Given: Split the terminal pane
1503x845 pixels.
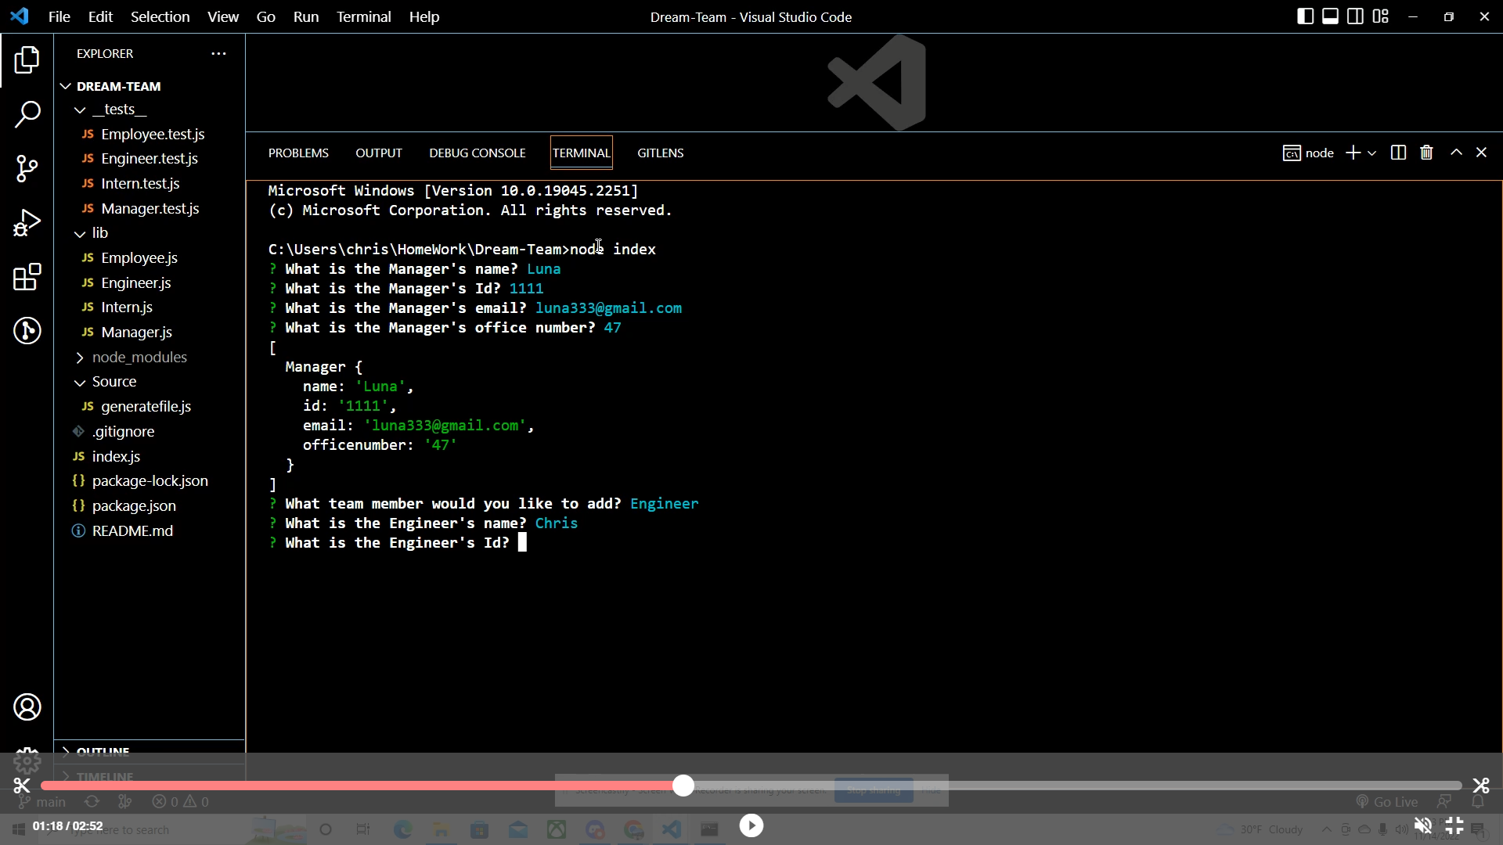Looking at the screenshot, I should (1398, 153).
